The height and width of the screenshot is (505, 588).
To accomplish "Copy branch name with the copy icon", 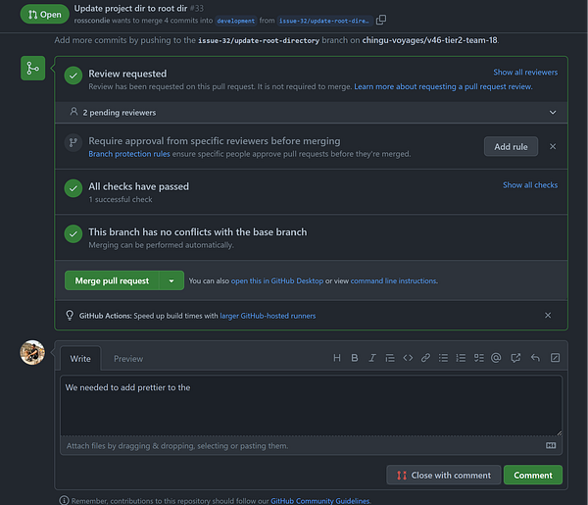I will coord(381,20).
